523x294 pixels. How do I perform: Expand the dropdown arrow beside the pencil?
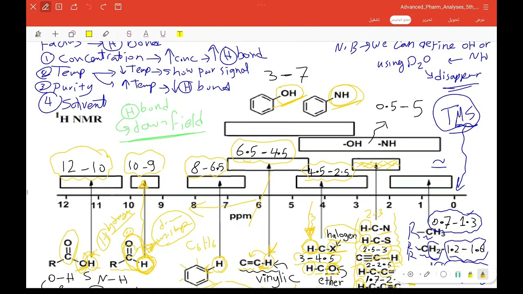point(420,274)
